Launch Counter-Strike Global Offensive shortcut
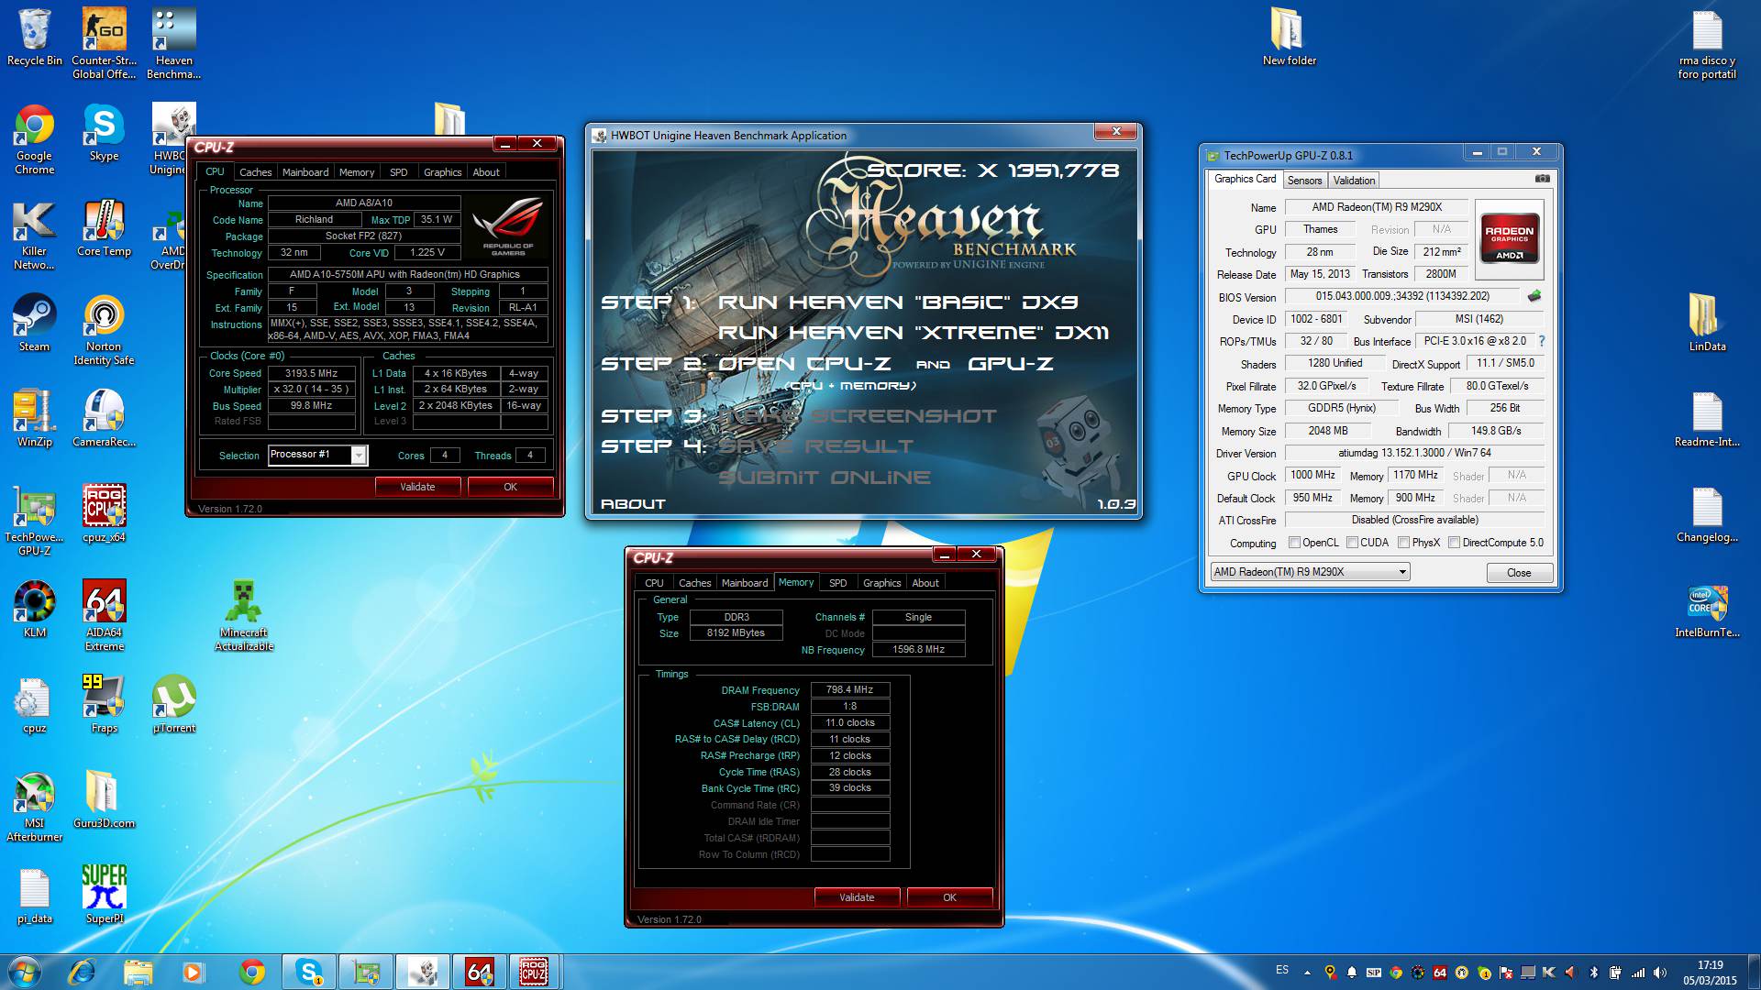The image size is (1761, 990). pyautogui.click(x=105, y=42)
